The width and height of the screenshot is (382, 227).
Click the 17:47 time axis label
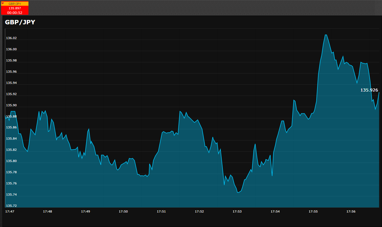[10, 211]
